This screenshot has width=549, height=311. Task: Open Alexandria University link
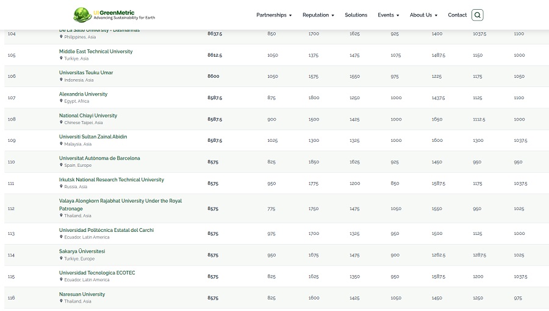tap(83, 94)
